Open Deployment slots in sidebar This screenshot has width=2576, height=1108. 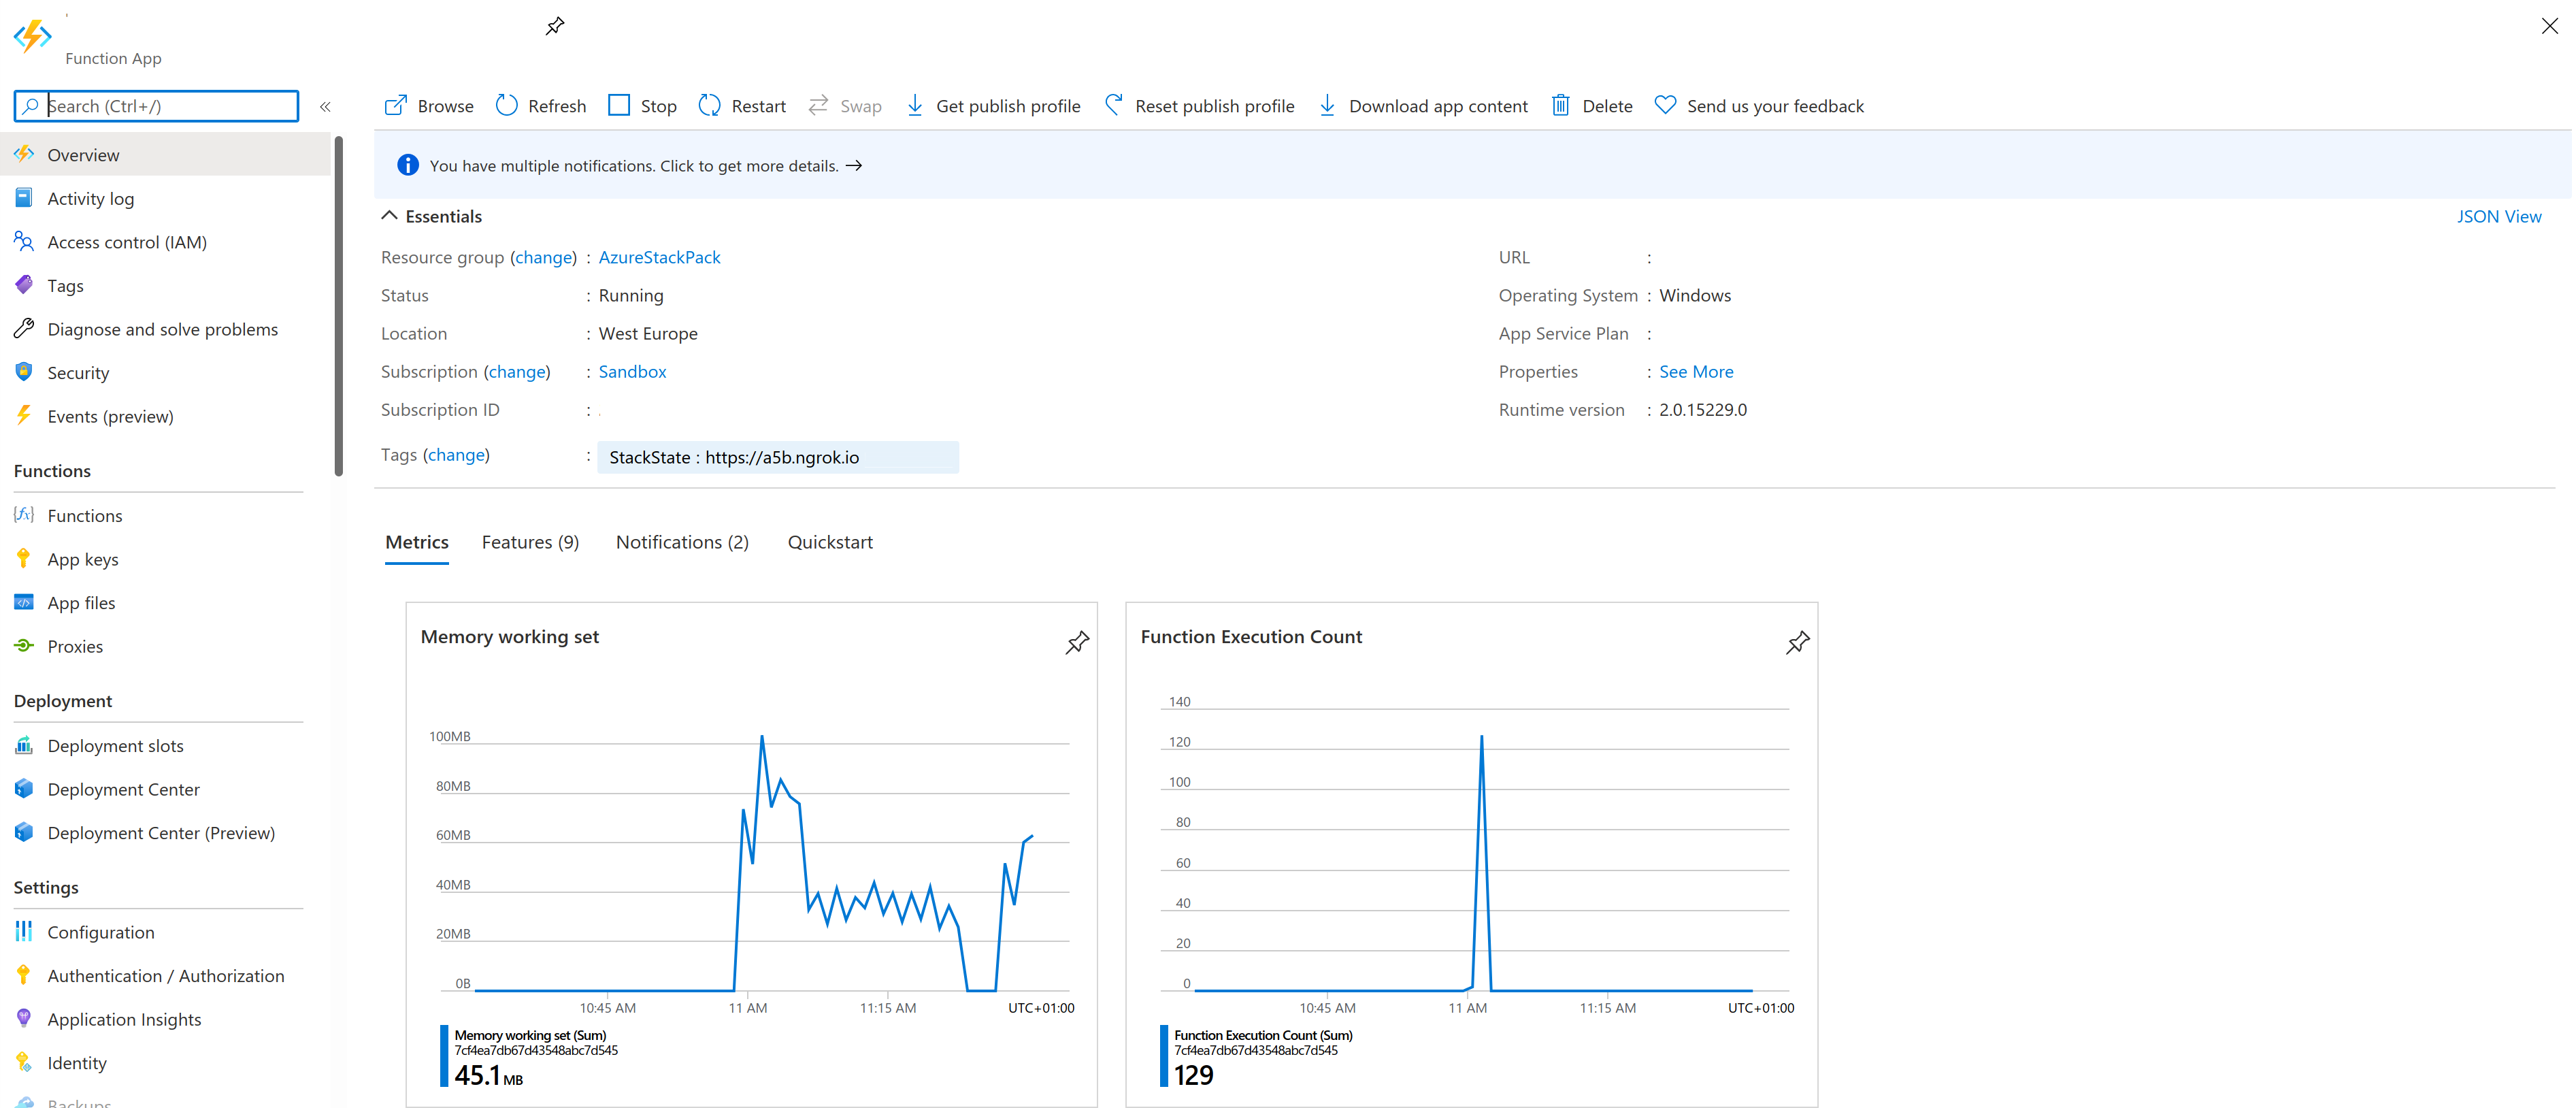pyautogui.click(x=165, y=745)
